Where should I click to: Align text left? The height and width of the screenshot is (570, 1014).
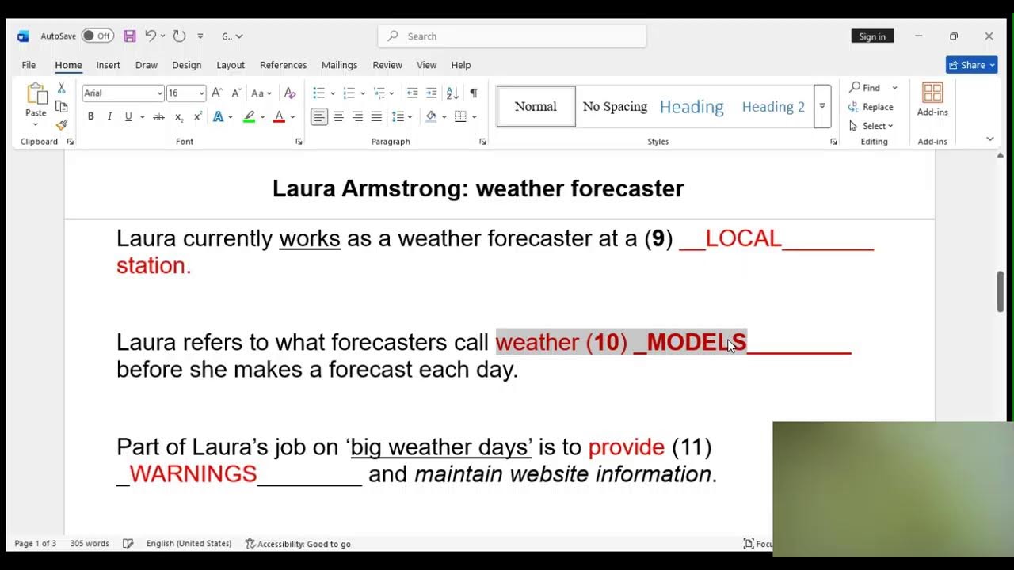pyautogui.click(x=318, y=116)
